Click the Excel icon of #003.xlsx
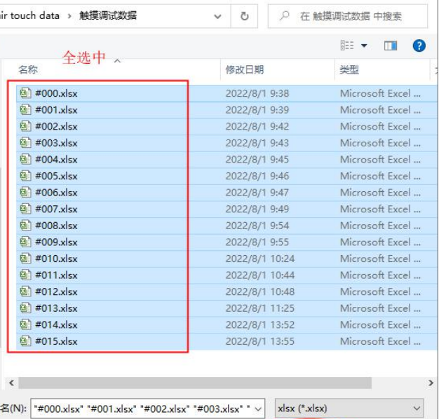Image resolution: width=439 pixels, height=419 pixels. [25, 143]
